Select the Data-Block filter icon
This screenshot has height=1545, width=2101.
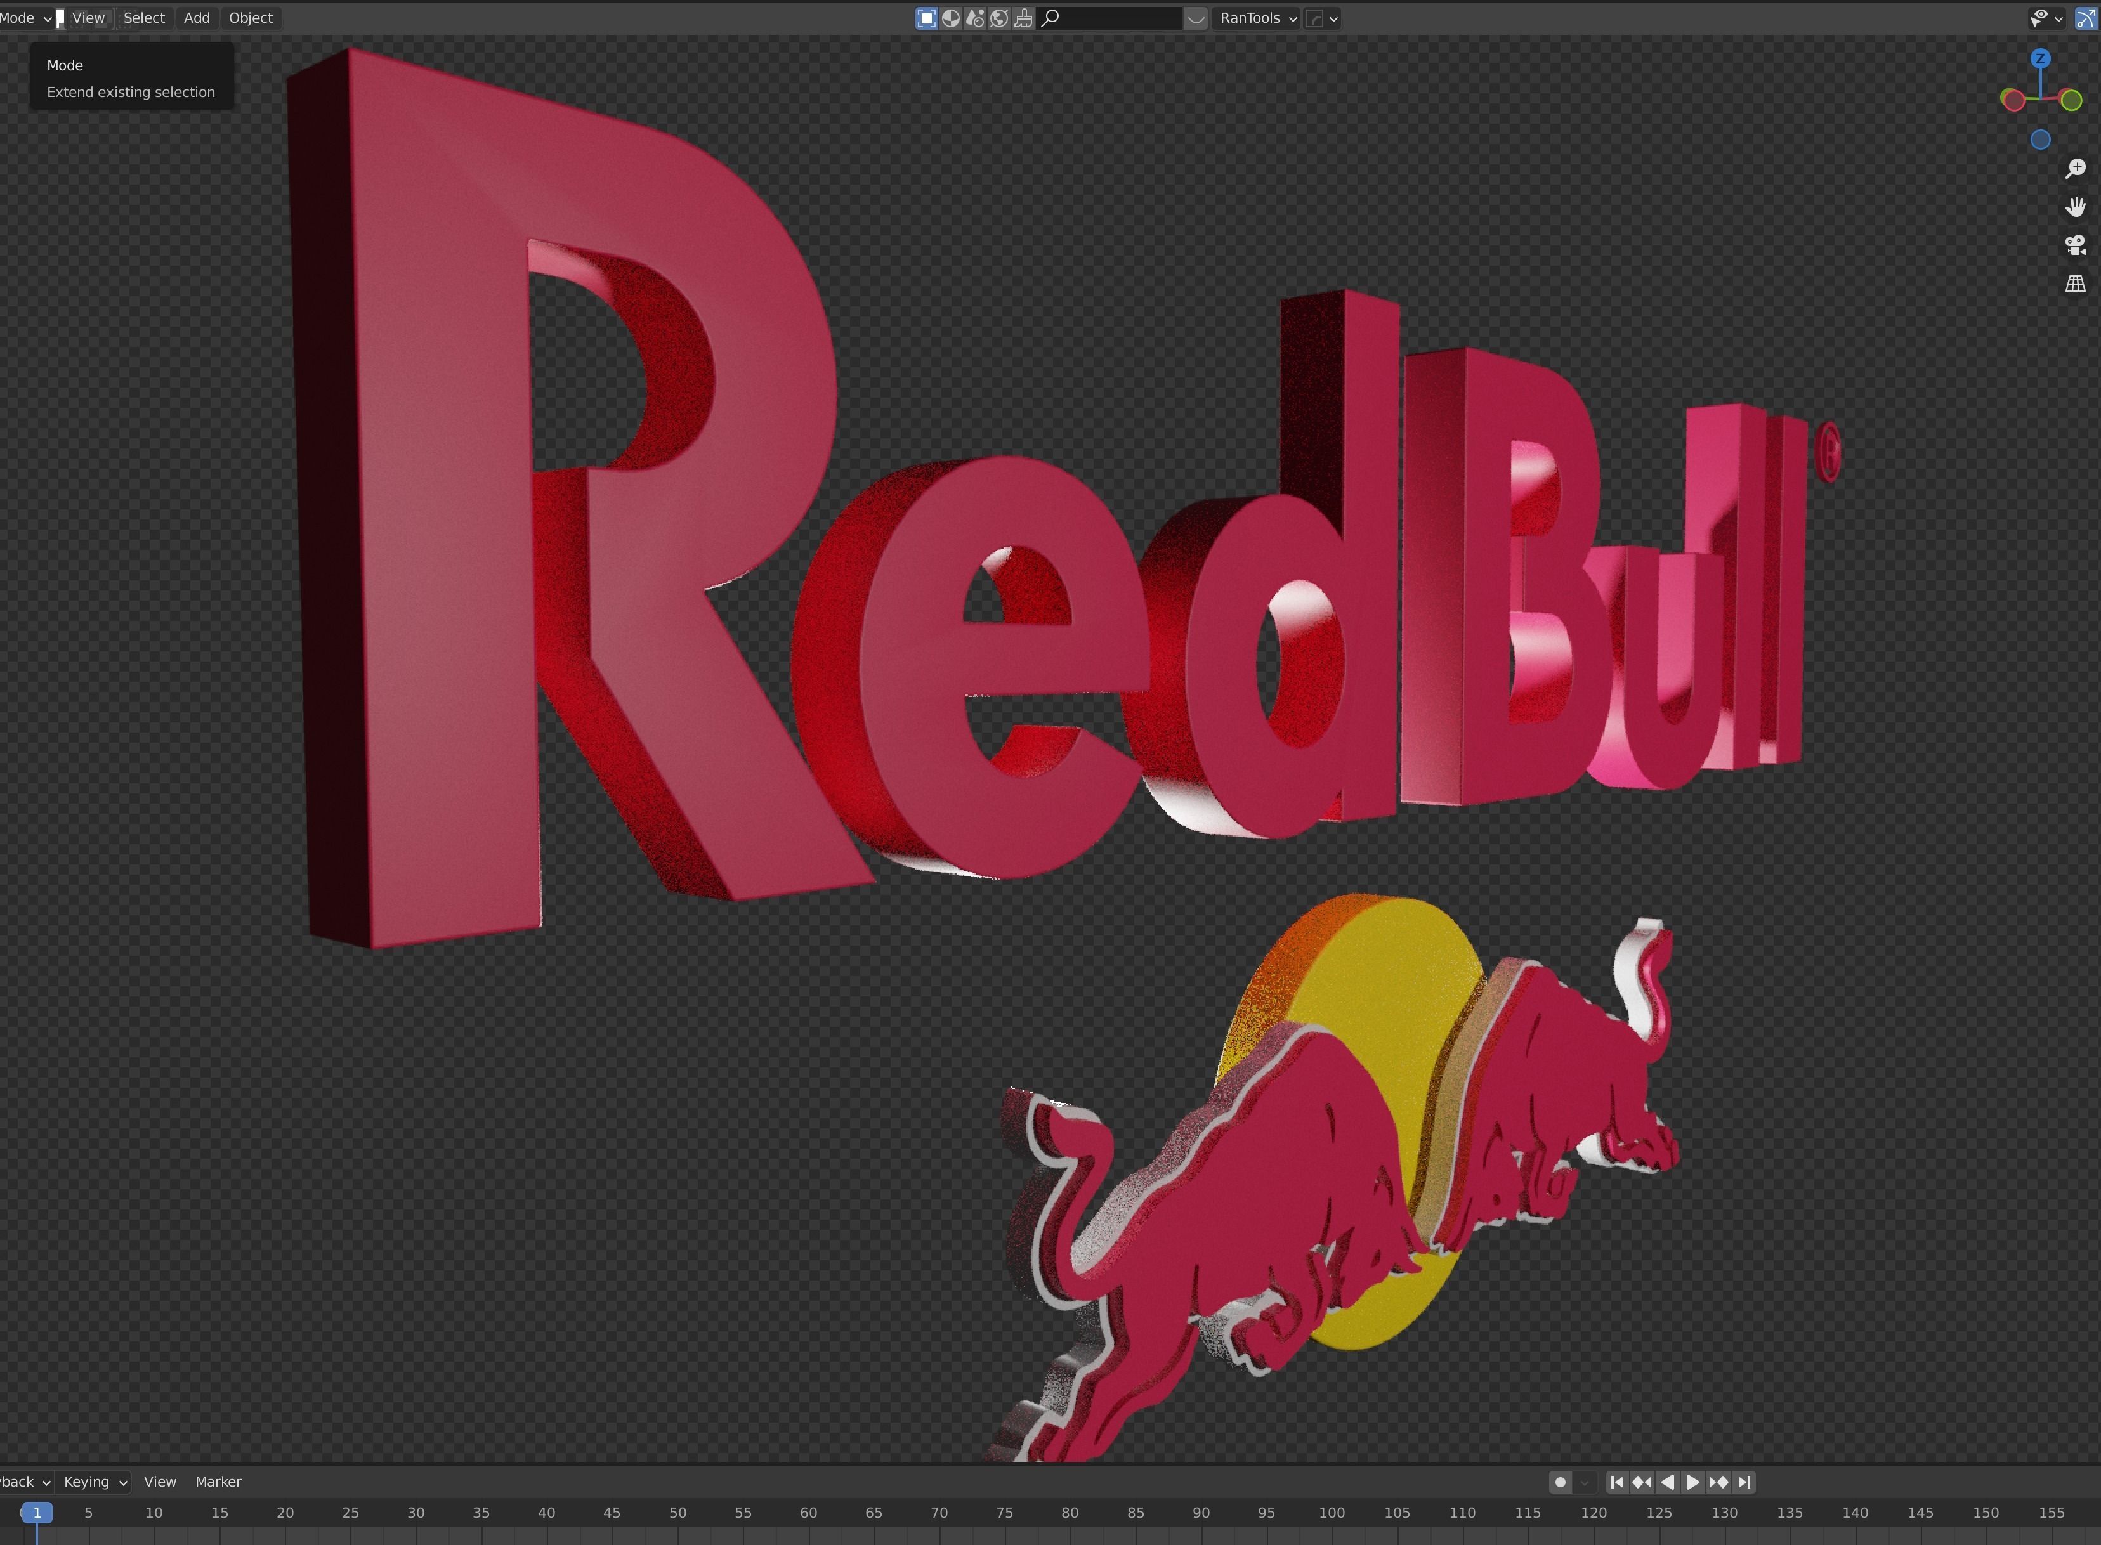tap(926, 18)
